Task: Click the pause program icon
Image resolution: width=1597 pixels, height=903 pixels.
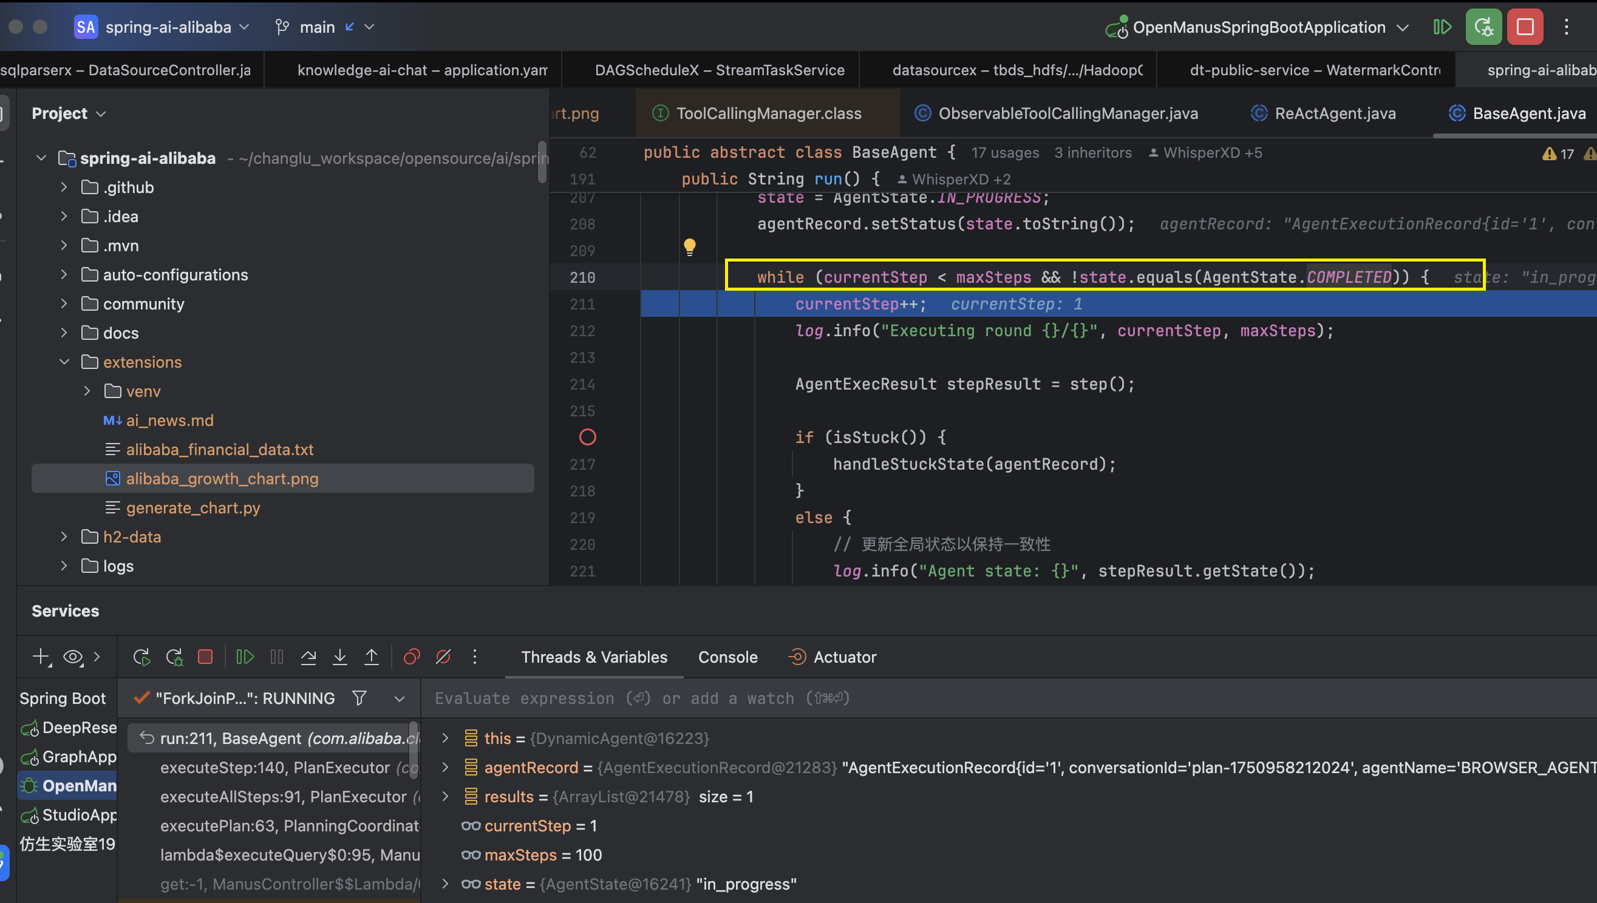Action: point(277,657)
